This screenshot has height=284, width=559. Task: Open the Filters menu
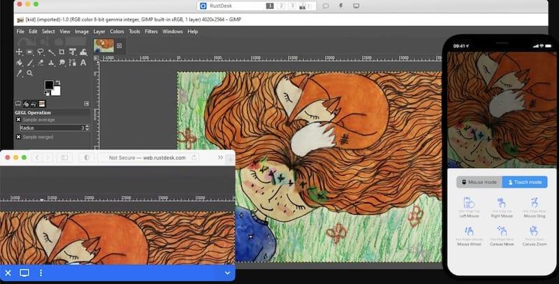151,31
